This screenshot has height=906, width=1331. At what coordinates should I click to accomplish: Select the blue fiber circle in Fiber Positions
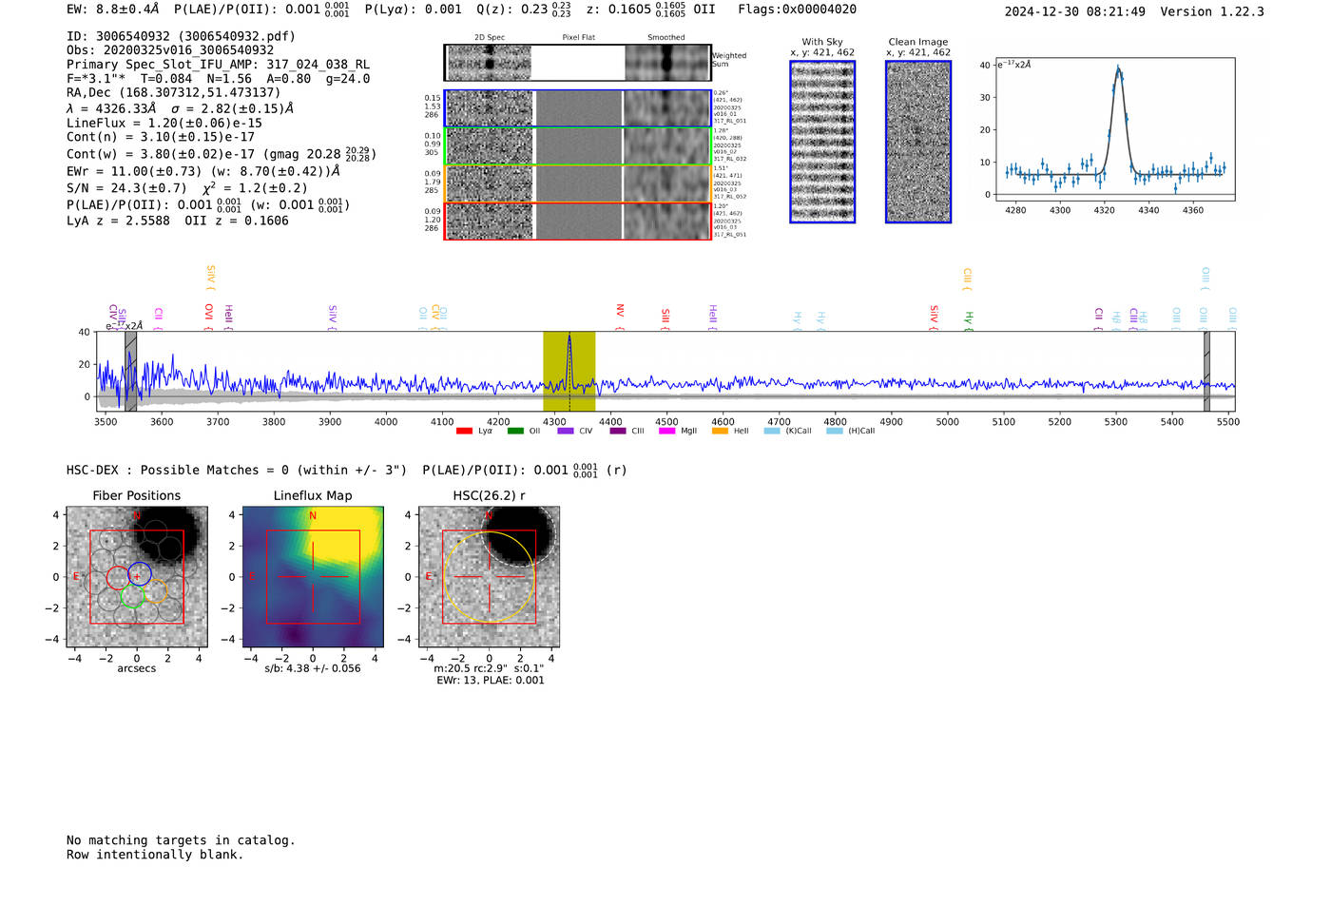click(x=140, y=574)
